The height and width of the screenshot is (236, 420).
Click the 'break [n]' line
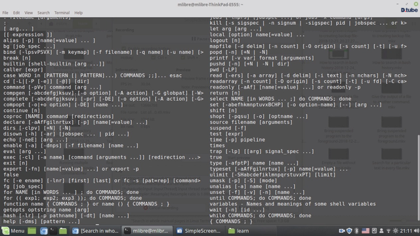tap(17, 58)
